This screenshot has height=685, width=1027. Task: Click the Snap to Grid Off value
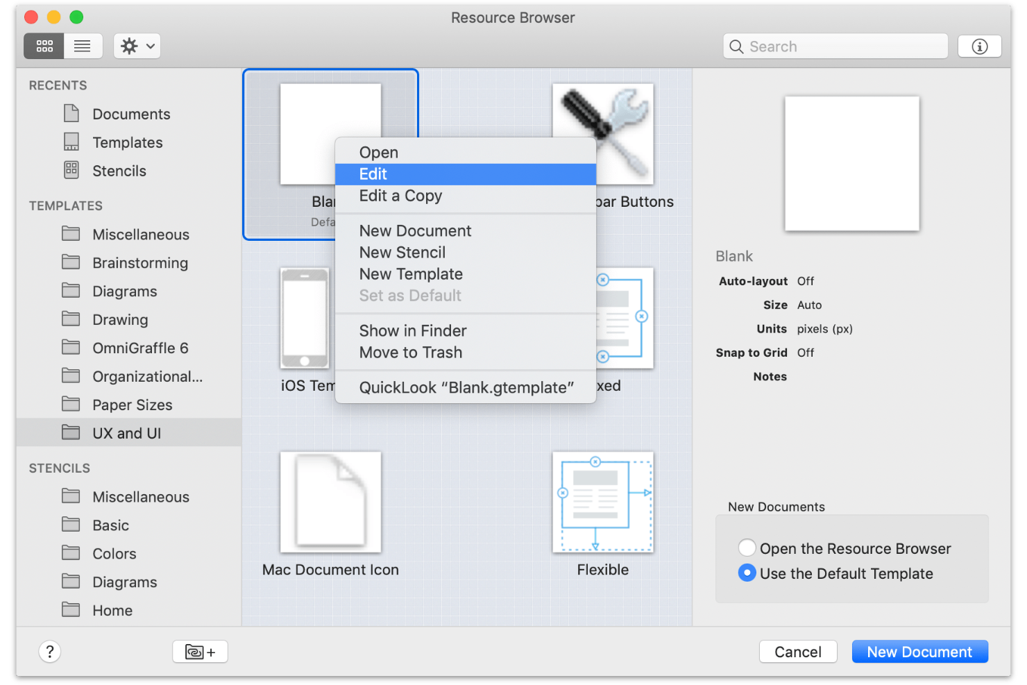806,353
